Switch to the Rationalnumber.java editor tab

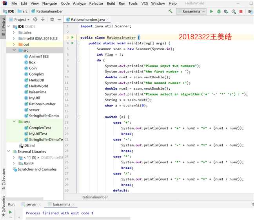point(87,20)
